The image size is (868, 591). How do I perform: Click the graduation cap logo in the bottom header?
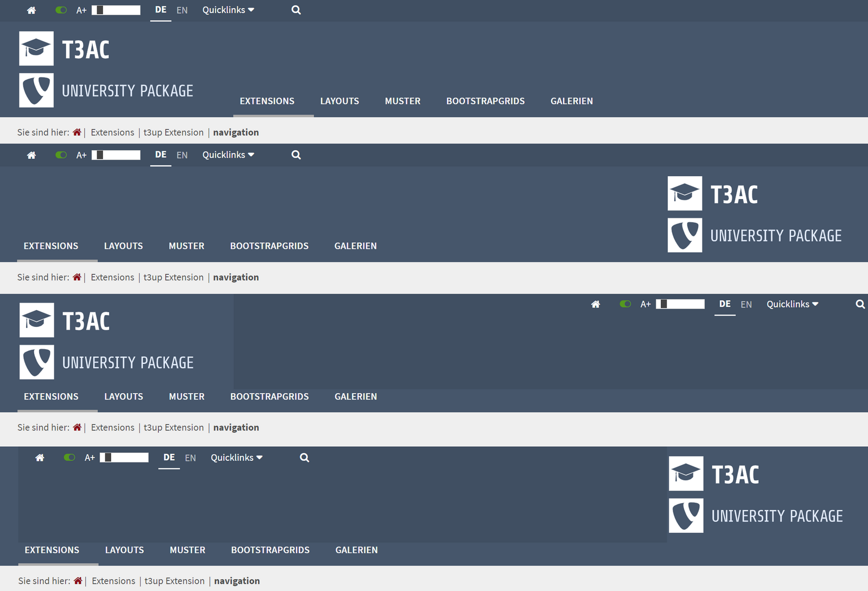[686, 473]
